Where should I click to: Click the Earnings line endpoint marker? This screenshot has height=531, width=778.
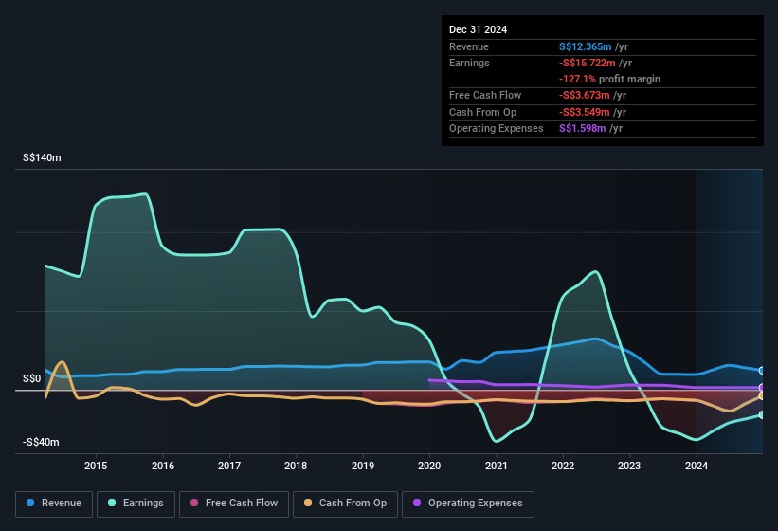coord(762,415)
